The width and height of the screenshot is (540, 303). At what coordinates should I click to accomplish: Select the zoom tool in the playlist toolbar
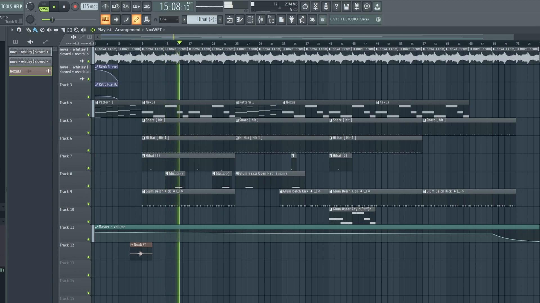(x=76, y=30)
